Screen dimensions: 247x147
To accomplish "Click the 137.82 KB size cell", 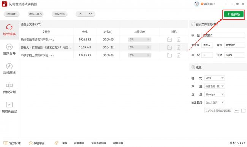I will pyautogui.click(x=85, y=55).
